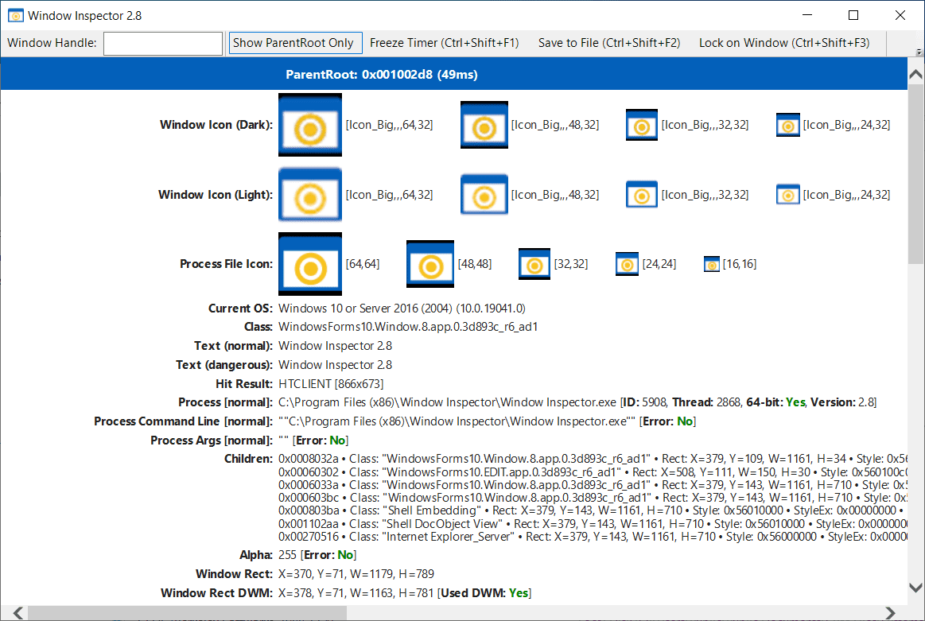Viewport: 925px width, 621px height.
Task: Open the toolbar overflow arrow at right edge
Action: pyautogui.click(x=919, y=52)
